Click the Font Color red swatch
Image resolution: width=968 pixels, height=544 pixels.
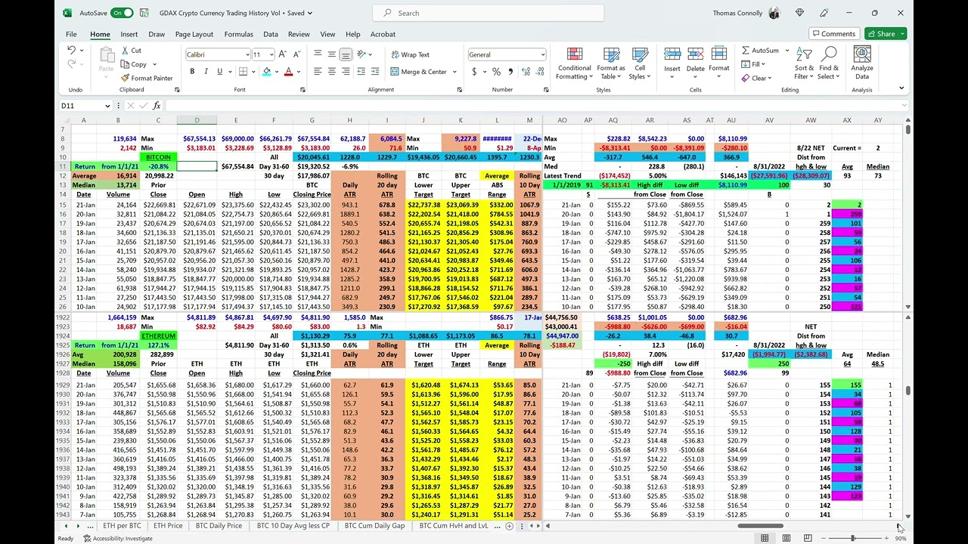pyautogui.click(x=288, y=72)
